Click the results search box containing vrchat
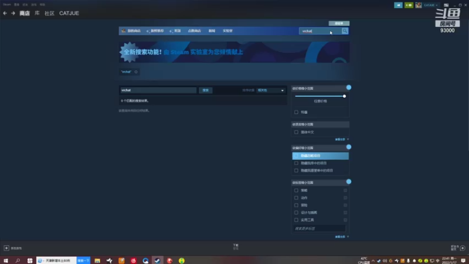469x264 pixels. click(158, 90)
